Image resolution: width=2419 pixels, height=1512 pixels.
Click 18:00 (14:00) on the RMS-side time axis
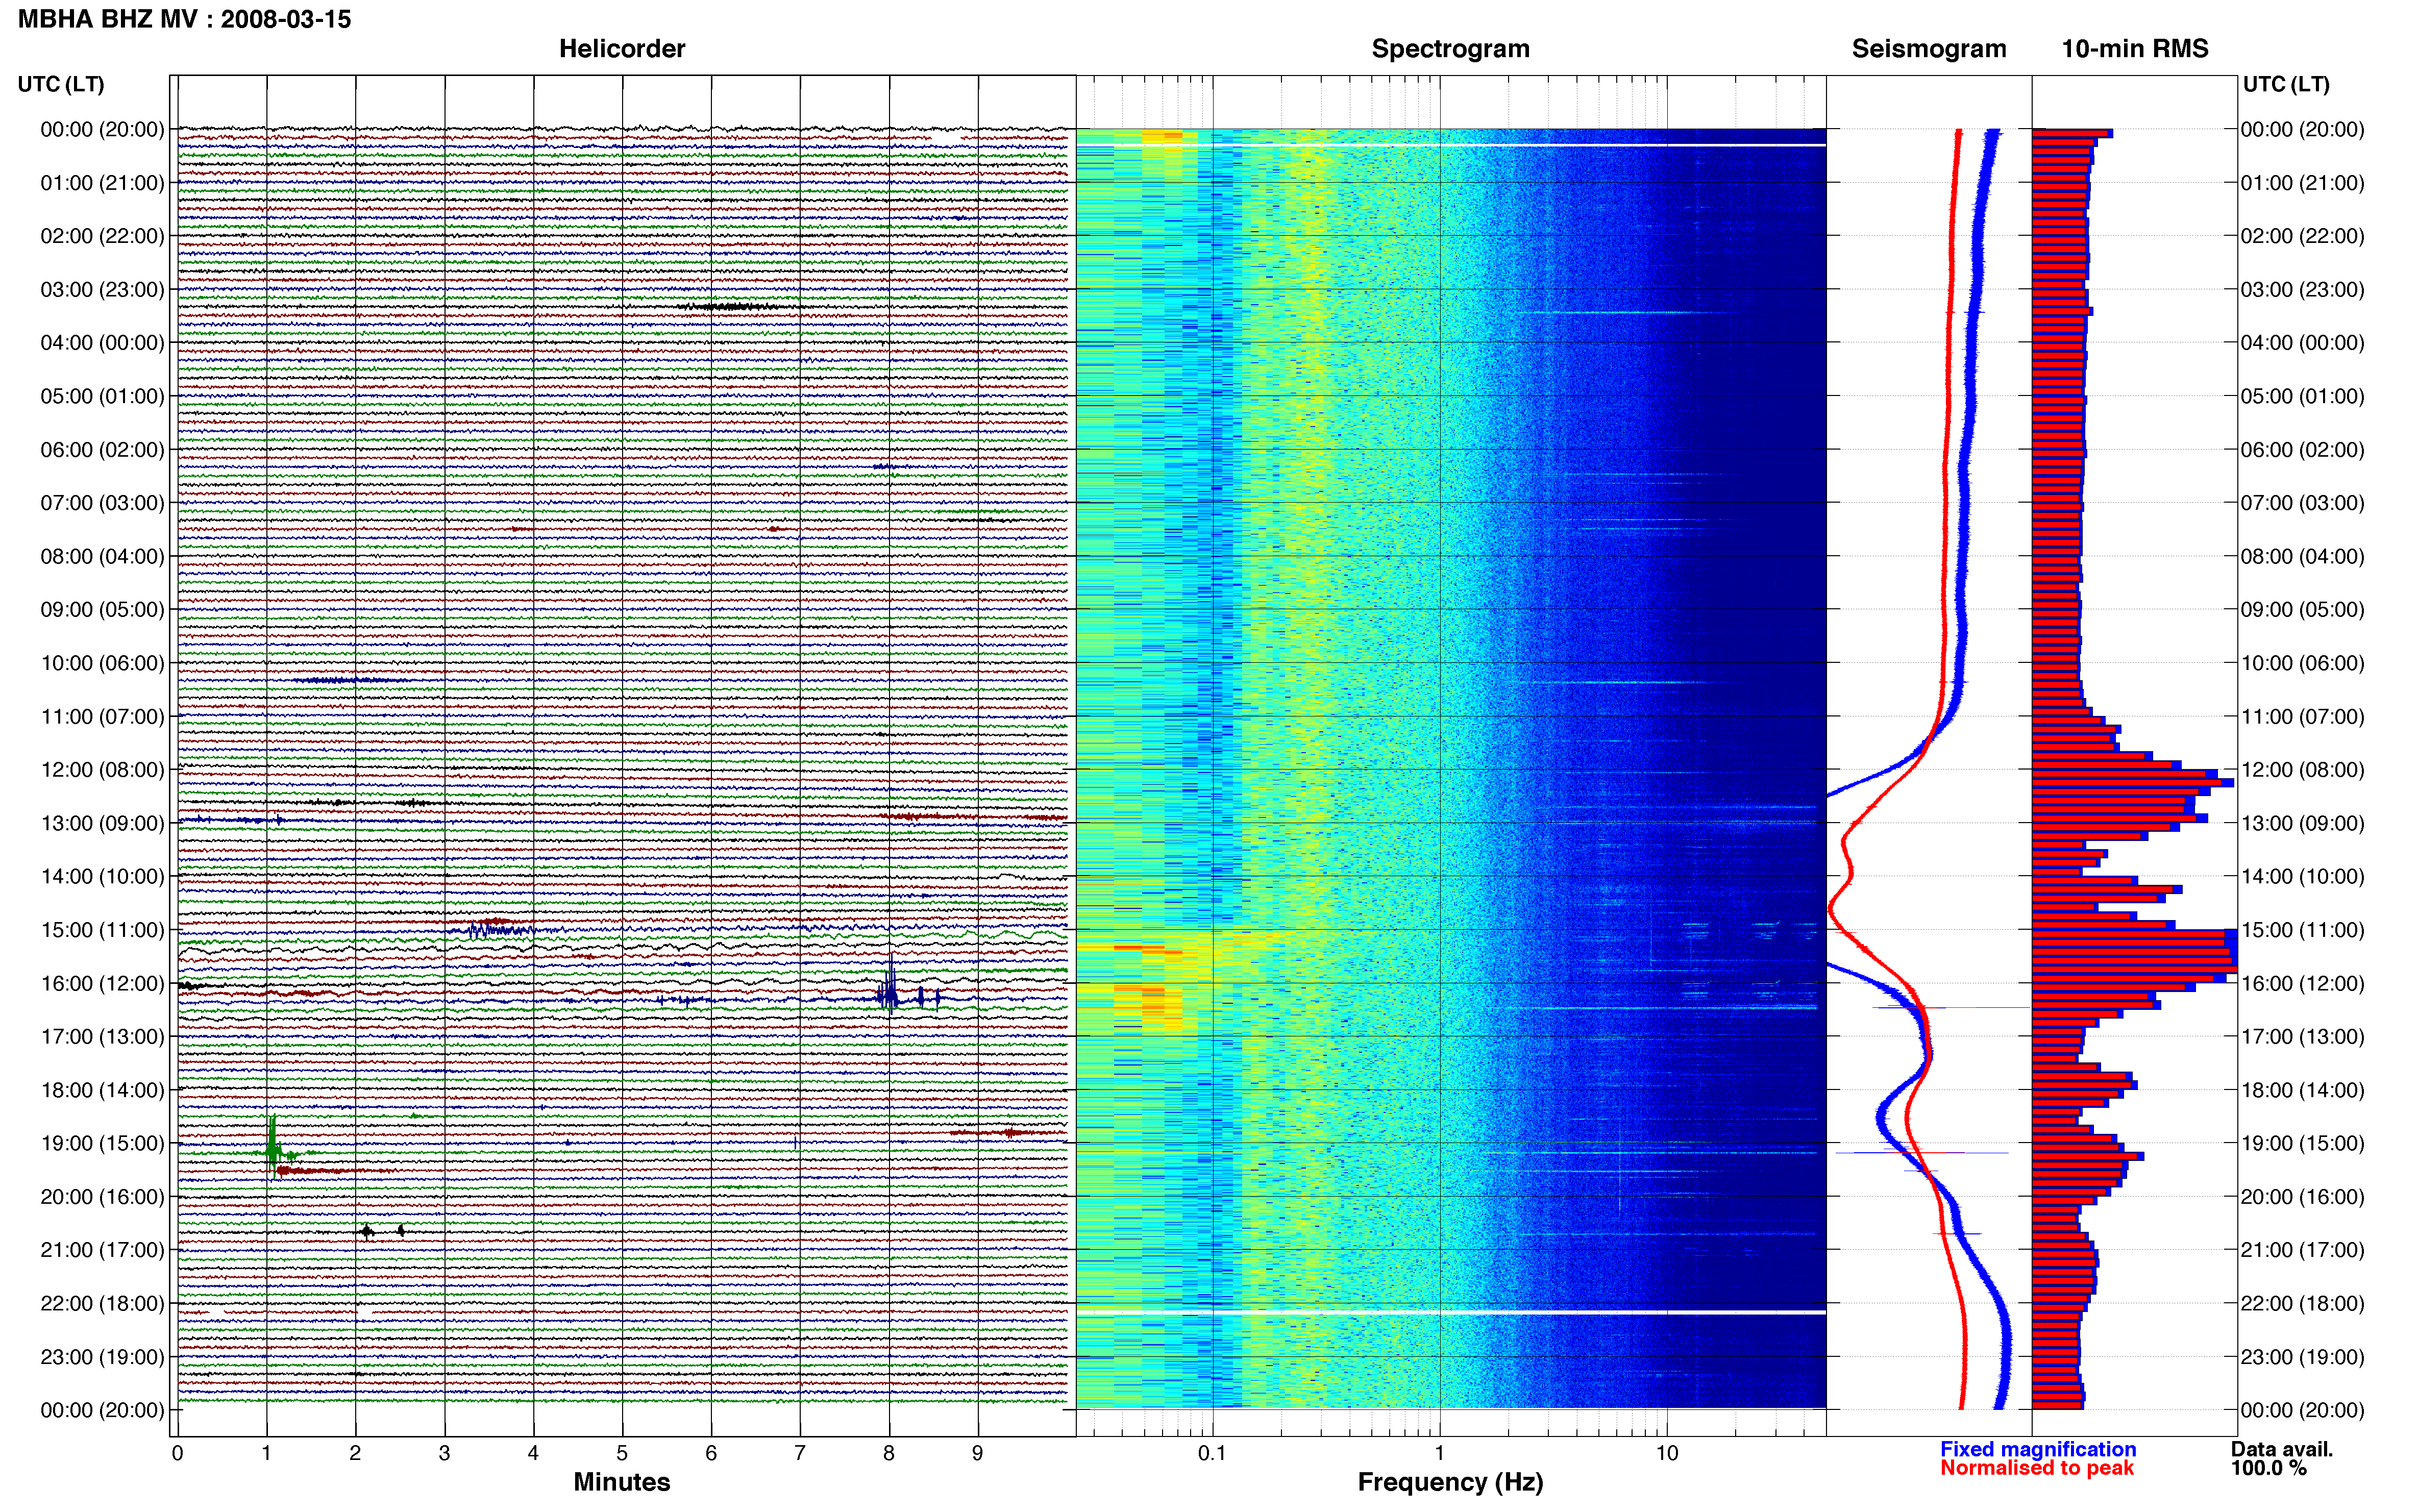coord(2302,1090)
